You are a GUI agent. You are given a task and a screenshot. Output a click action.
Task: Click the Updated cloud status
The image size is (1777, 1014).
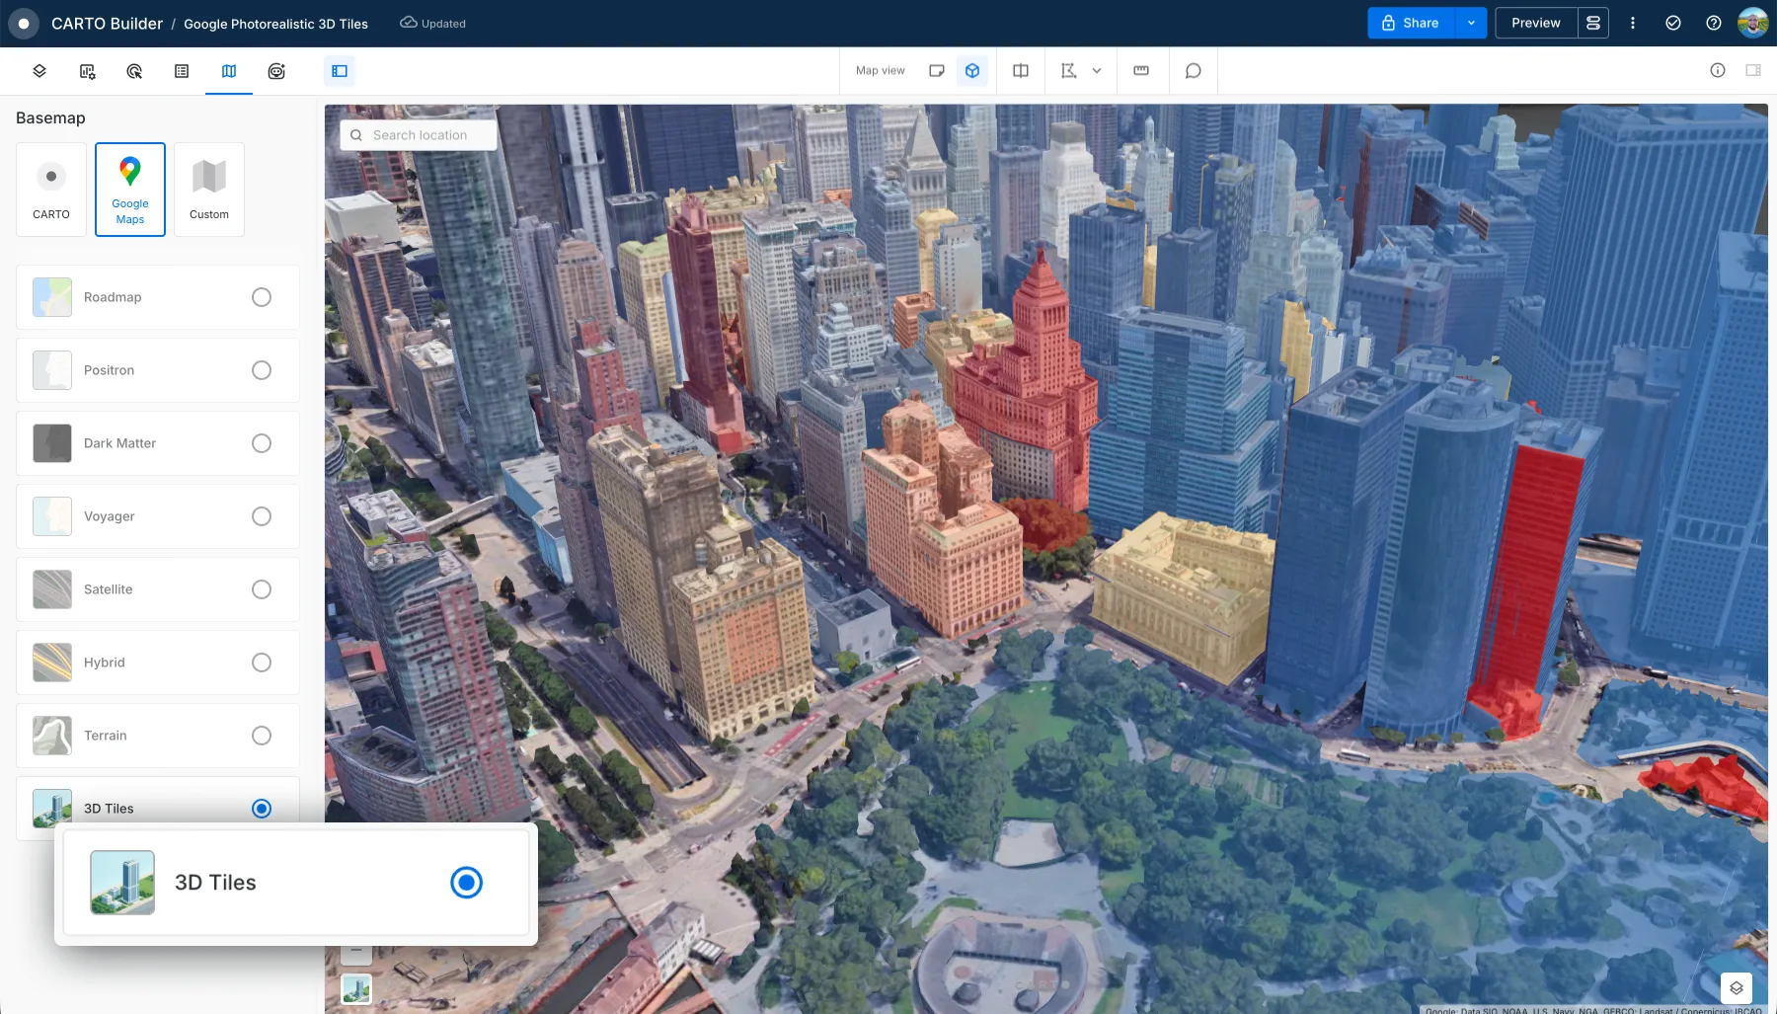(432, 23)
